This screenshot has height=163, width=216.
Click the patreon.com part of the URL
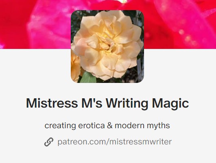(81, 142)
